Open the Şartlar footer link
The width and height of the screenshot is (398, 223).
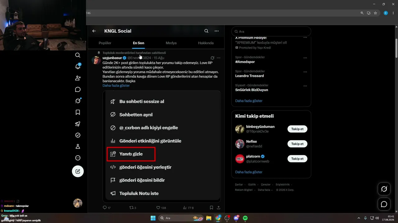pyautogui.click(x=239, y=185)
